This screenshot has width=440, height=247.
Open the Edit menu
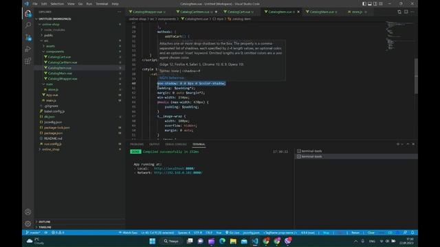pos(44,4)
